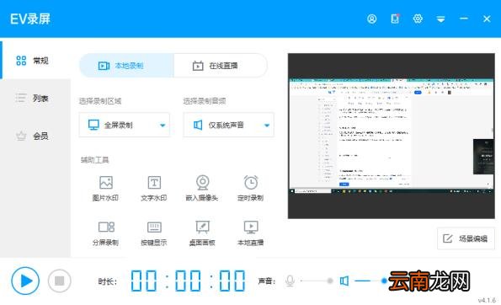Minimize the EV录屏 window

464,19
